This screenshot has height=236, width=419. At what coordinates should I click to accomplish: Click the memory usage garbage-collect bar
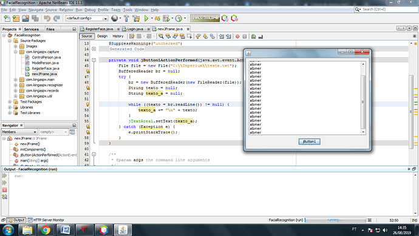[x=205, y=18]
